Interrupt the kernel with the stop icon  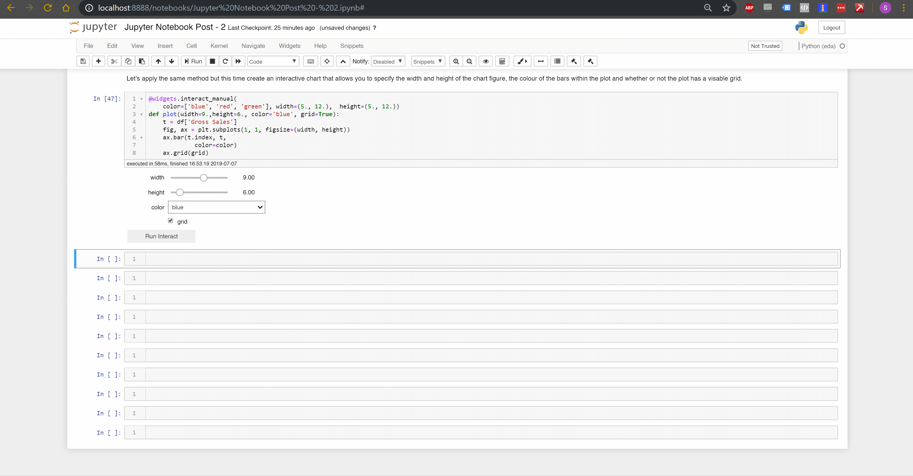pyautogui.click(x=213, y=61)
